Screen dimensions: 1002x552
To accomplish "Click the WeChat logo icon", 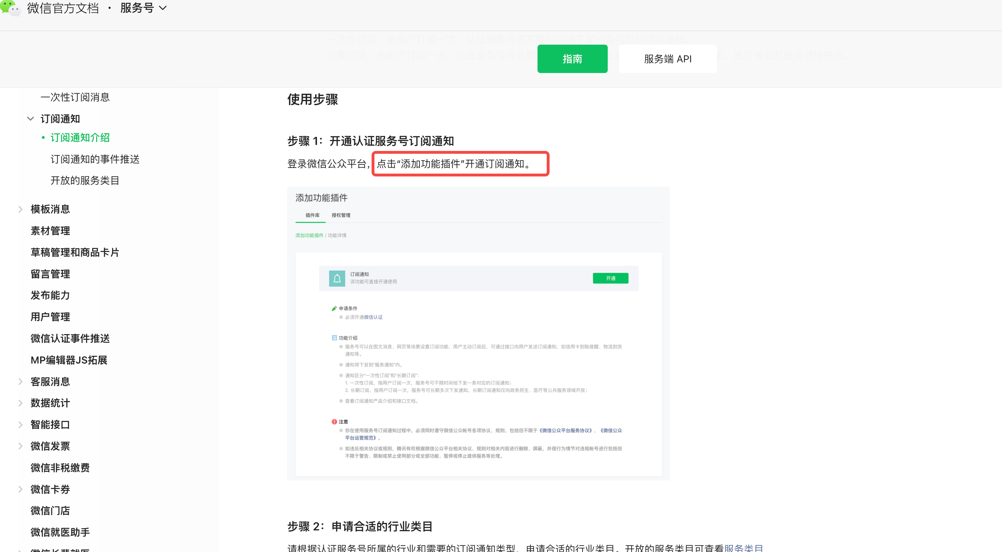I will [x=10, y=8].
